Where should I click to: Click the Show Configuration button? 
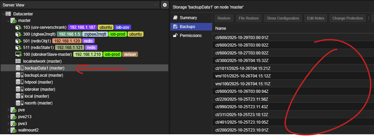coord(283,18)
